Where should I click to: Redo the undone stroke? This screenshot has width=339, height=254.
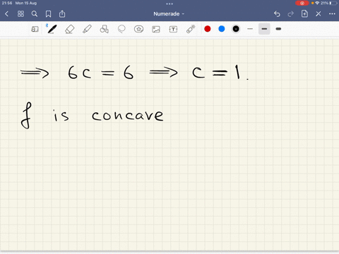tap(291, 14)
